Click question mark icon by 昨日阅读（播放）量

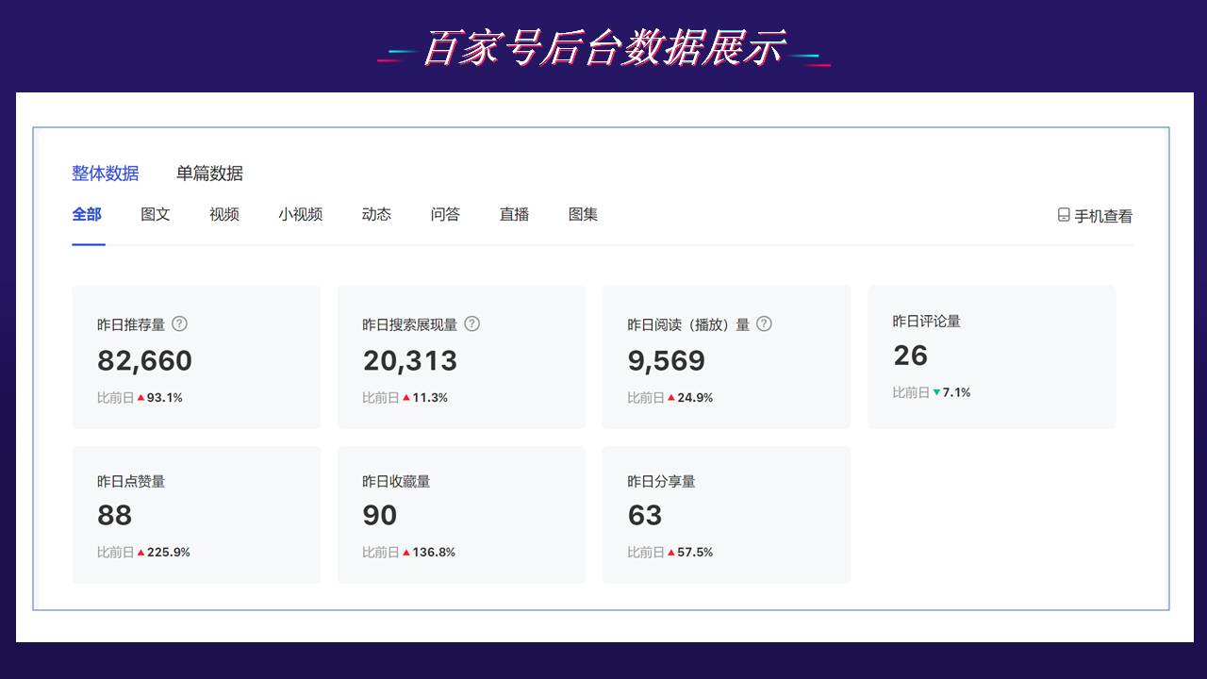click(764, 323)
